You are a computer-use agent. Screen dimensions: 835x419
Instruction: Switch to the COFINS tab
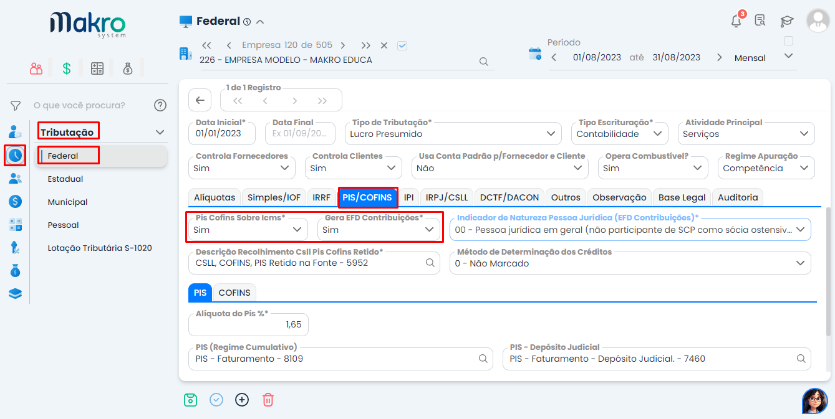[x=234, y=292]
